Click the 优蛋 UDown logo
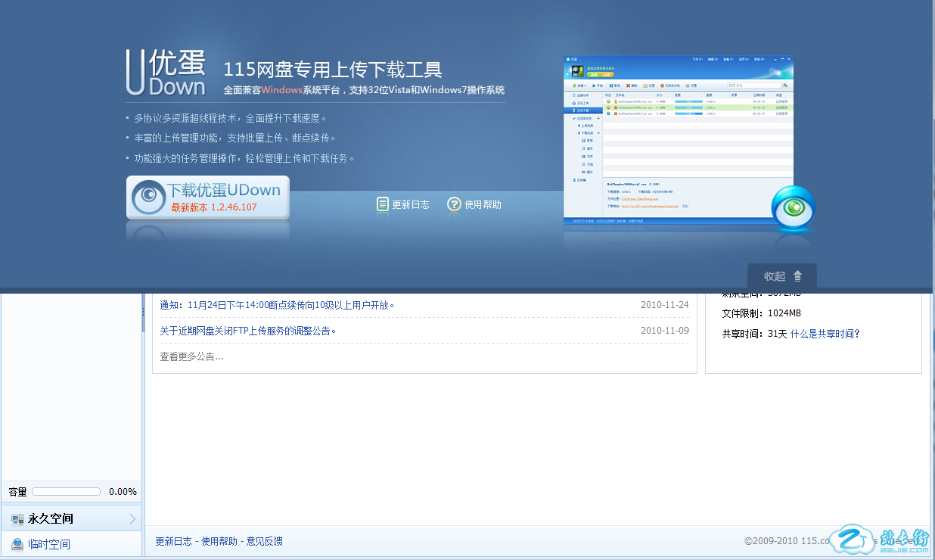The image size is (935, 560). (x=166, y=73)
